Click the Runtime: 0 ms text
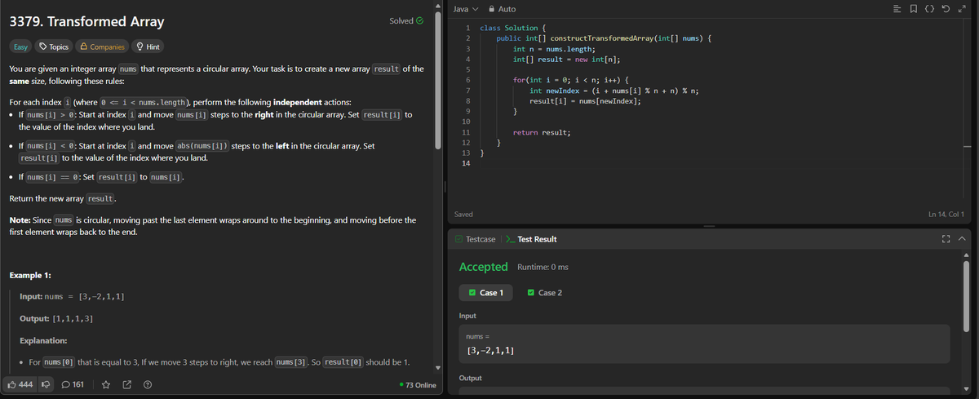The width and height of the screenshot is (979, 399). [x=543, y=268]
